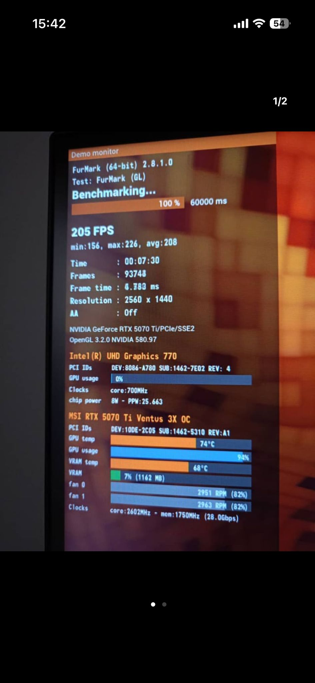Tap the 1/2 image counter
The height and width of the screenshot is (683, 315).
280,101
